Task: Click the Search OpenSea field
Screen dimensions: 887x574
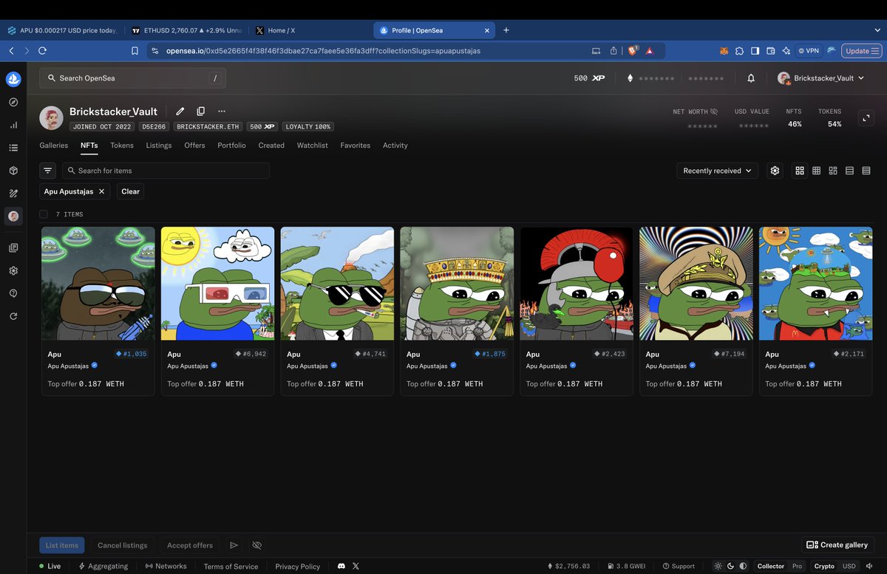Action: click(x=133, y=78)
